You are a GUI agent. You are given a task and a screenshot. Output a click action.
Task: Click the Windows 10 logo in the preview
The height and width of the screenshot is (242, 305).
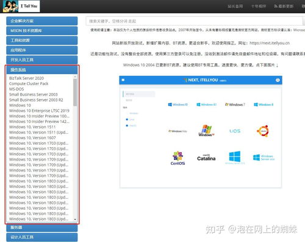[178, 105]
